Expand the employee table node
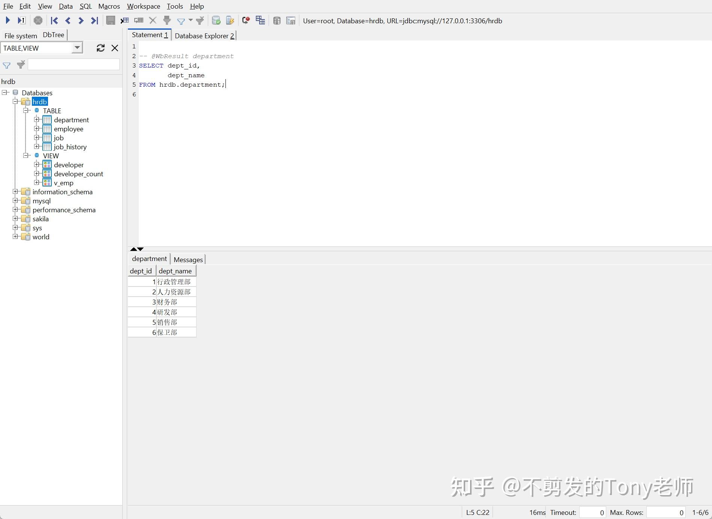This screenshot has height=519, width=712. click(37, 129)
